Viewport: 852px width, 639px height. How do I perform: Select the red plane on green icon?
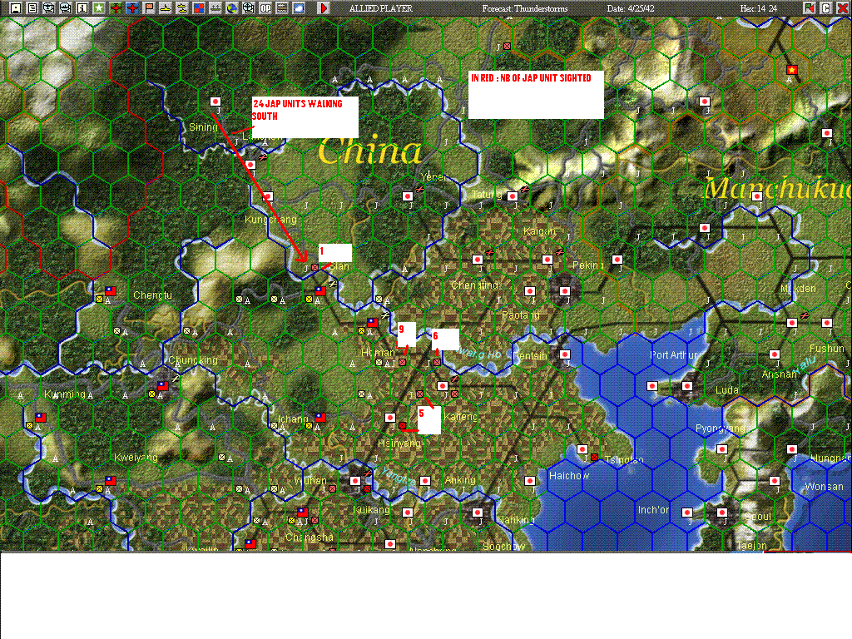(116, 8)
